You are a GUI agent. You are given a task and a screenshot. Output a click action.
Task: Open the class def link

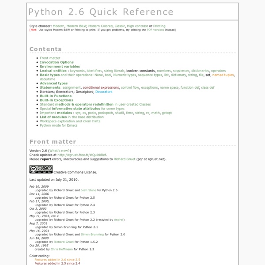(208, 87)
